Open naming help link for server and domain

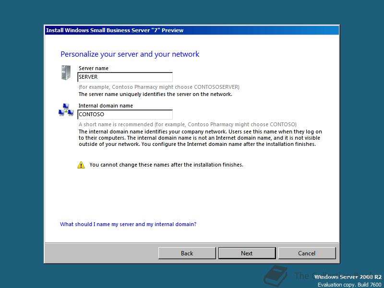coord(128,224)
